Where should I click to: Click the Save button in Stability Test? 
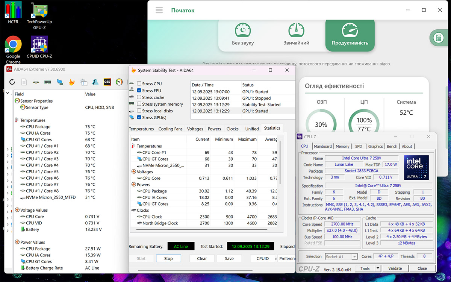point(229,258)
